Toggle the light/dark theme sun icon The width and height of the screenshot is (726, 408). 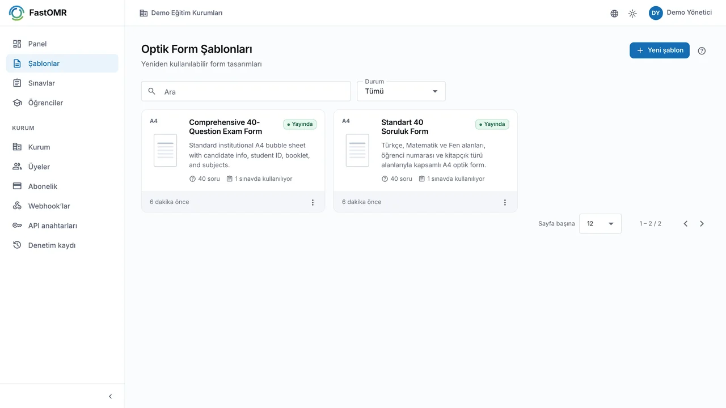[632, 14]
